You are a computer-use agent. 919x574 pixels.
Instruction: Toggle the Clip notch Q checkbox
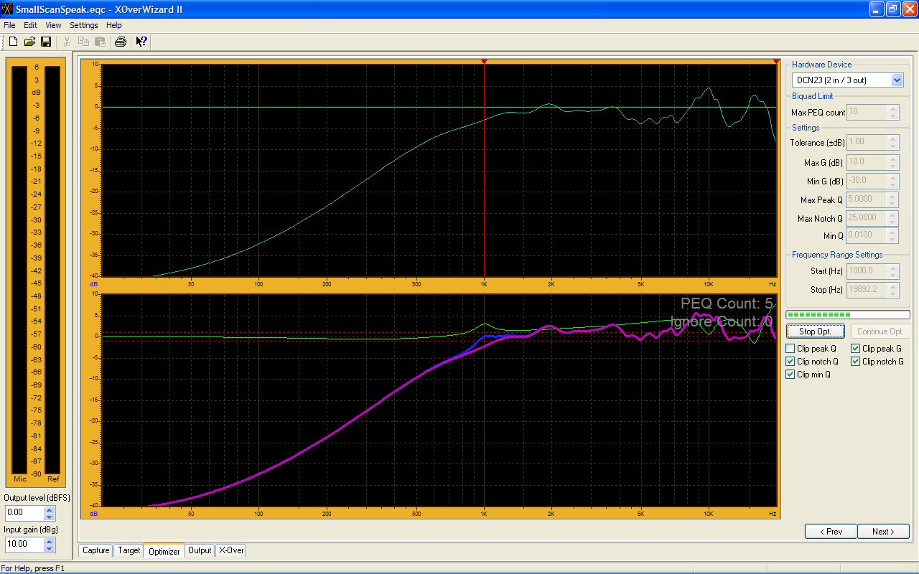790,362
